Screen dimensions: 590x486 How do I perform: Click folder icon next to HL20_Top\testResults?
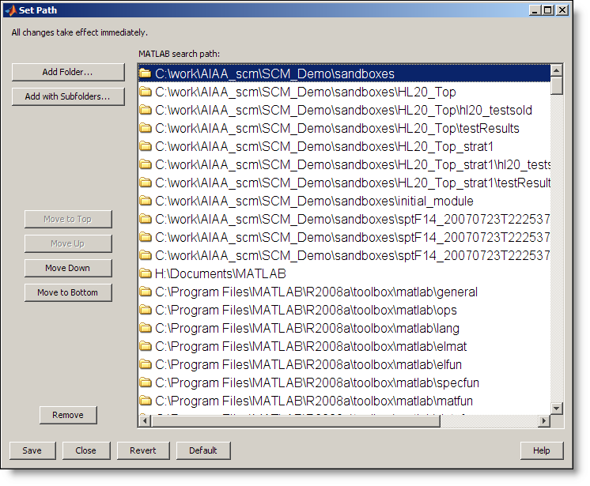(146, 128)
